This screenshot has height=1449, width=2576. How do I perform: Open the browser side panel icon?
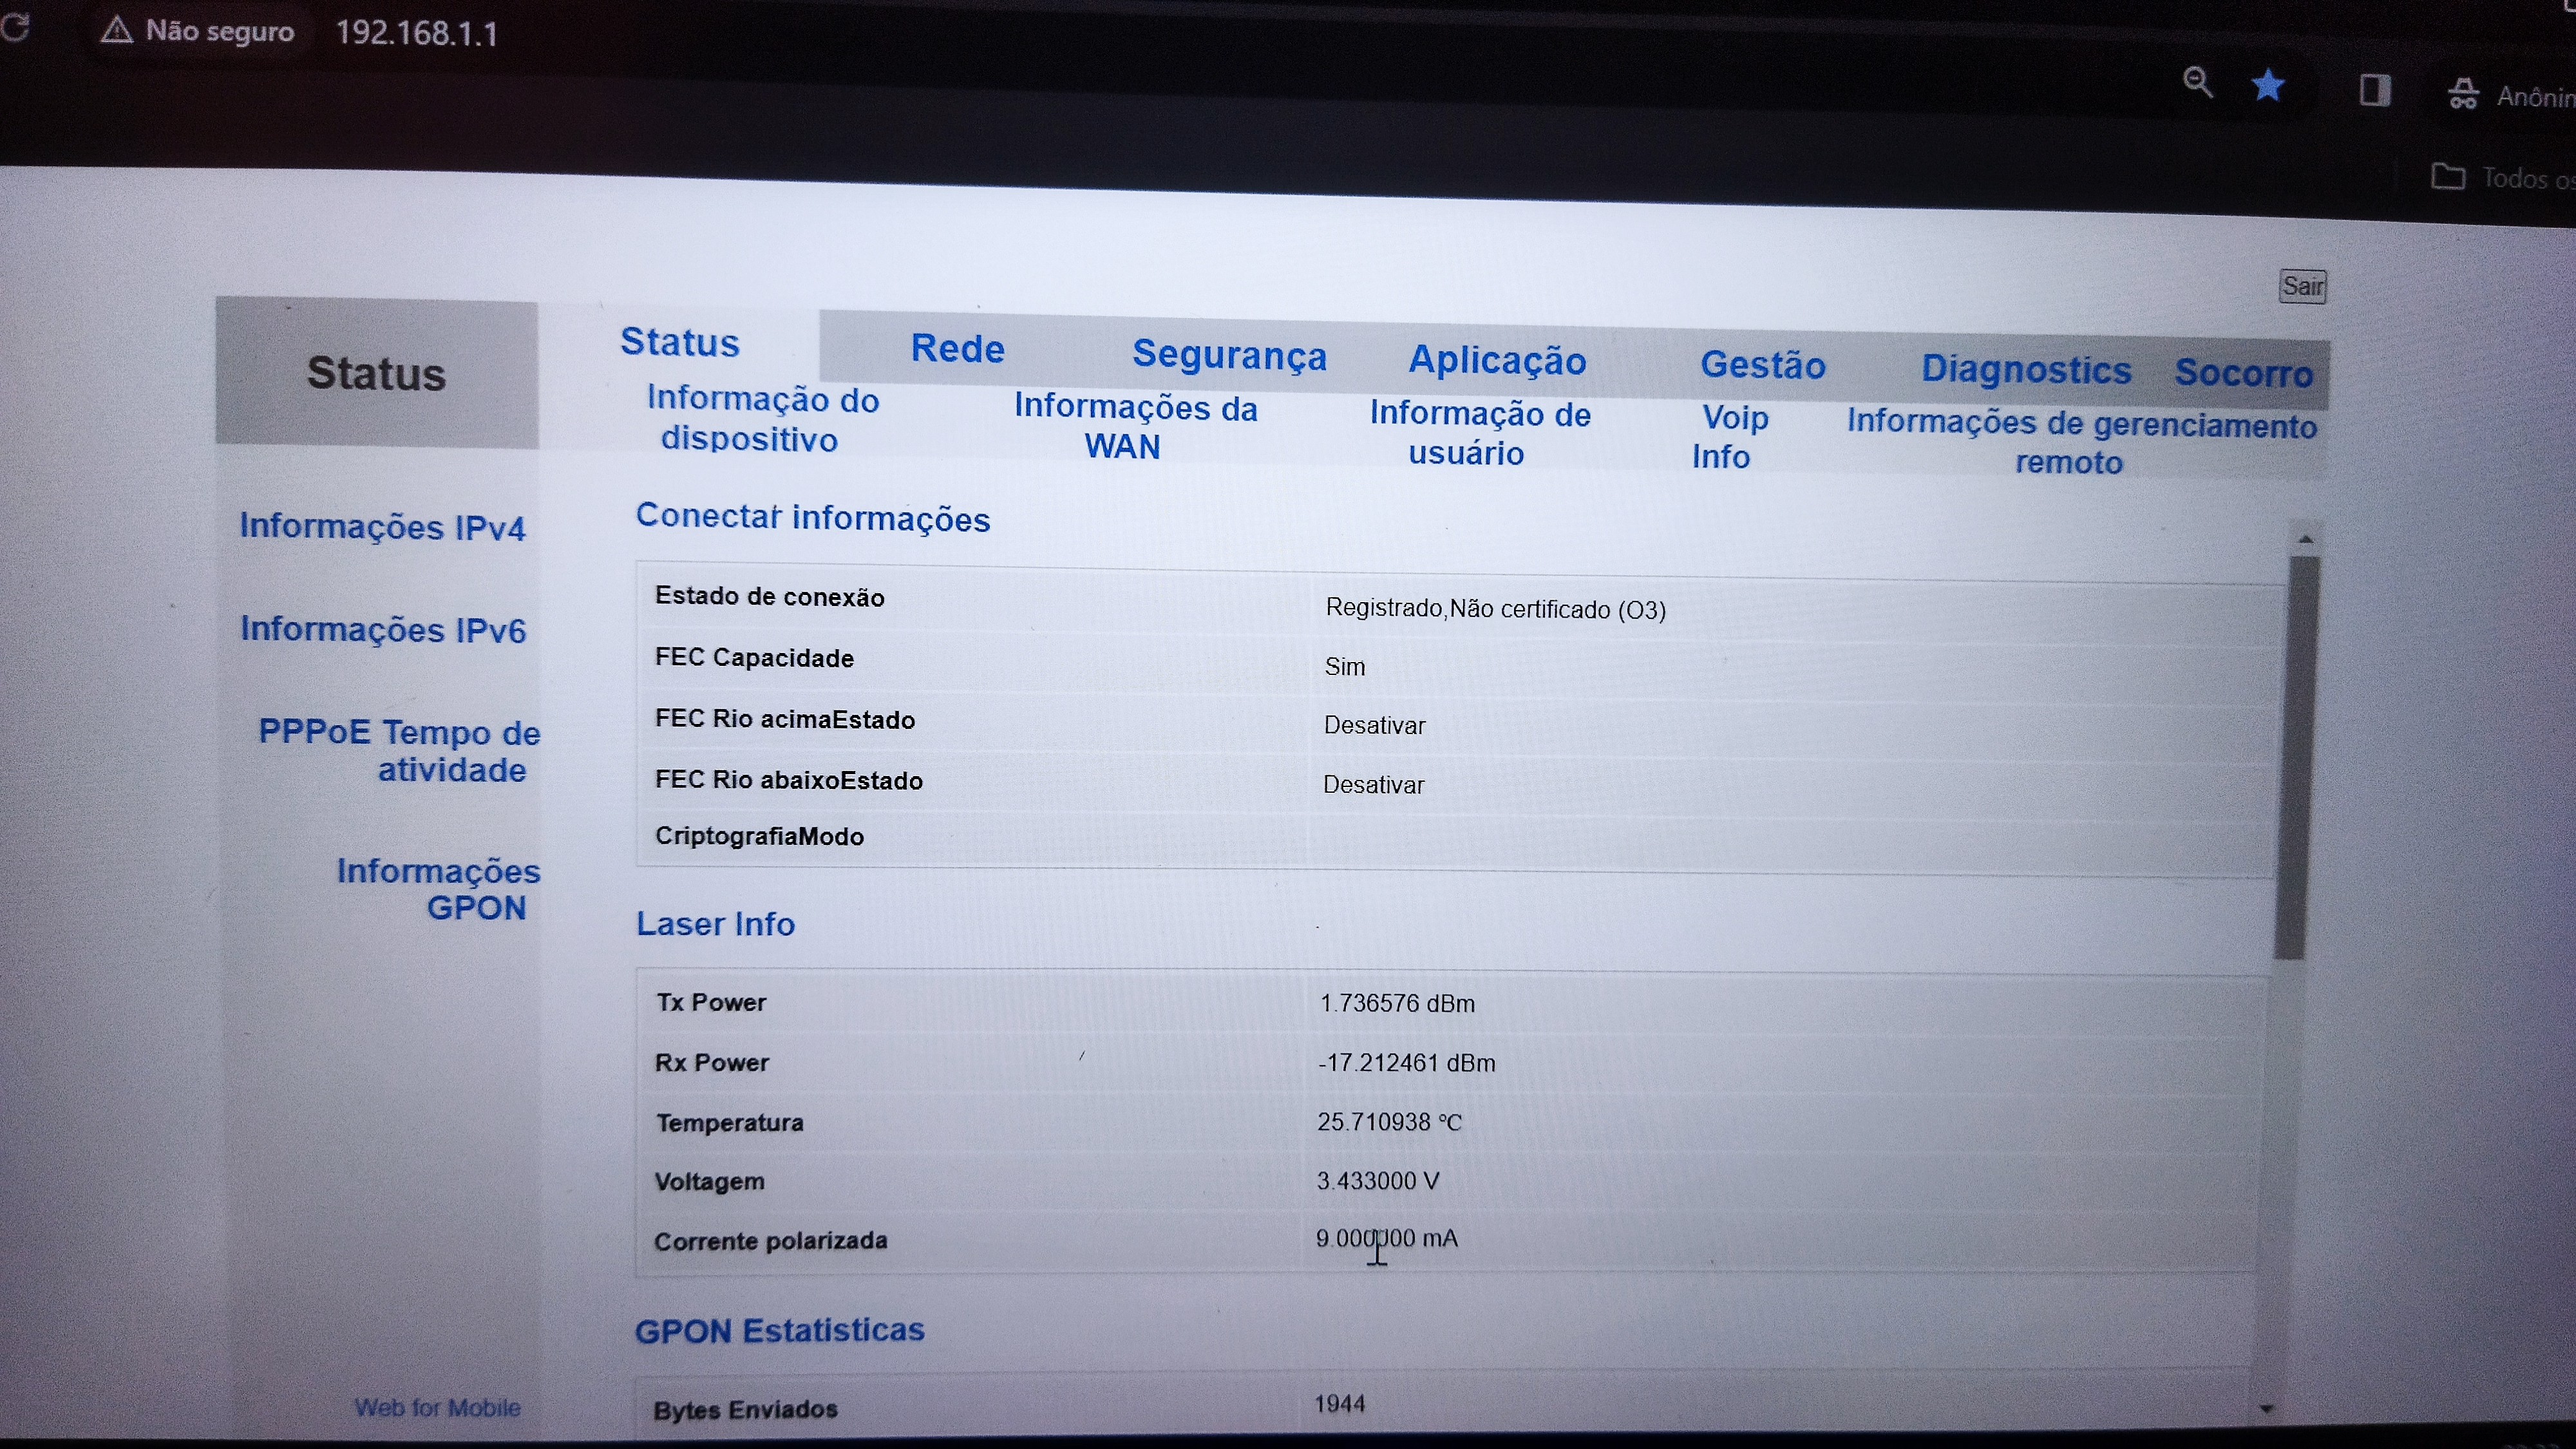point(2375,90)
